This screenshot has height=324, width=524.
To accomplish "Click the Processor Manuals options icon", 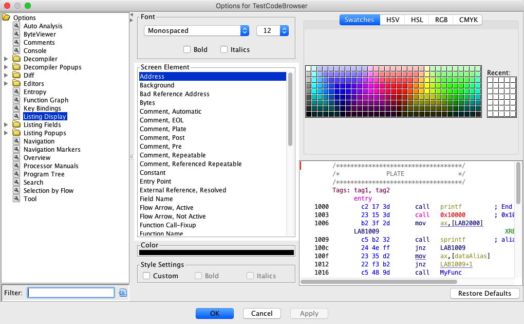I will pyautogui.click(x=17, y=166).
